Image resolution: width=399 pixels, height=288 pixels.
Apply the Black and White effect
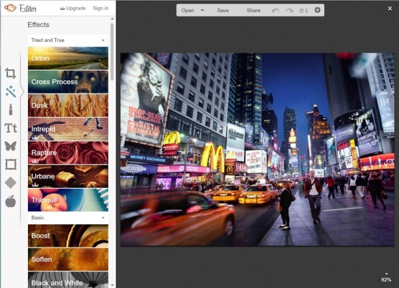68,279
